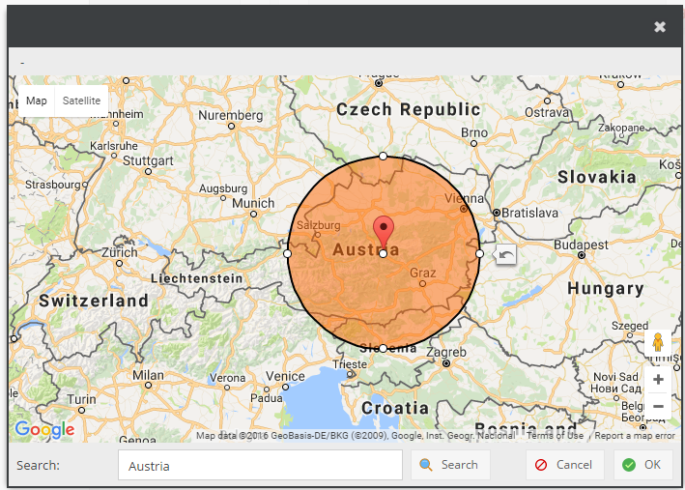Click the Street View pegman icon
The image size is (685, 490).
coord(658,343)
